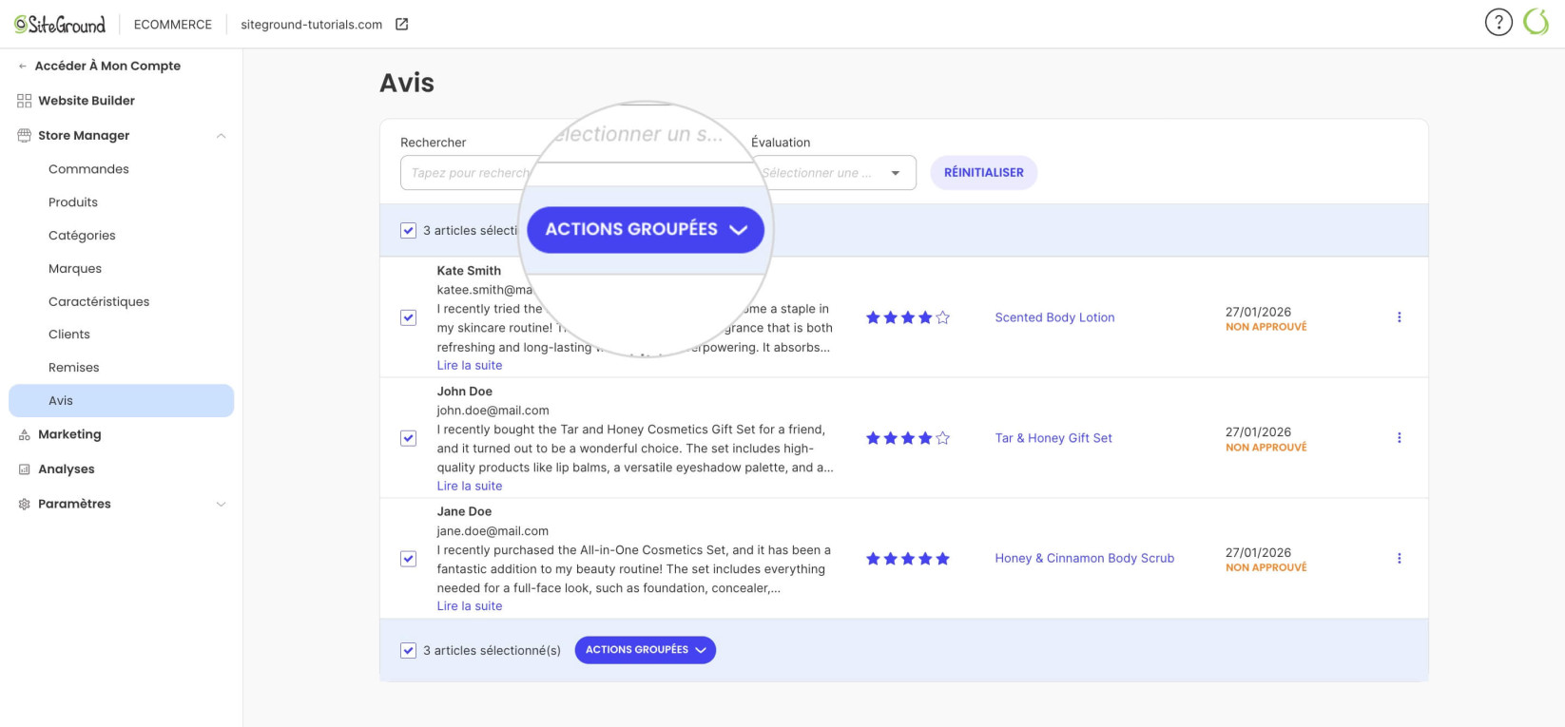Open Produits menu item

point(73,202)
